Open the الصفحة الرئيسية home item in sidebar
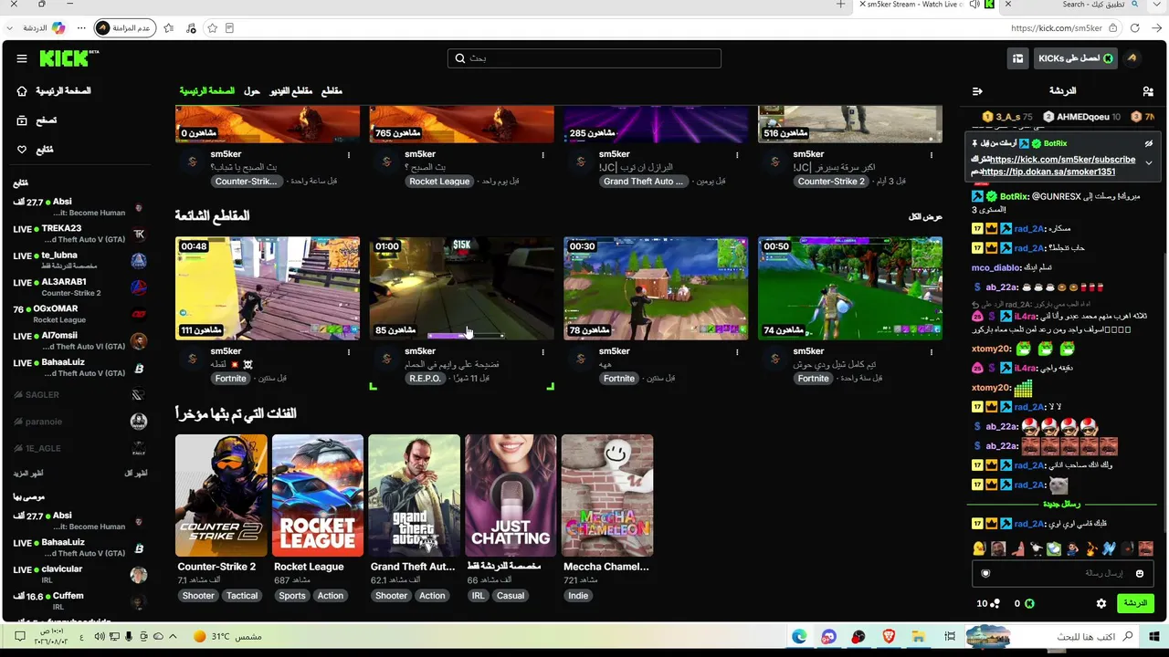The image size is (1169, 657). coord(55,91)
